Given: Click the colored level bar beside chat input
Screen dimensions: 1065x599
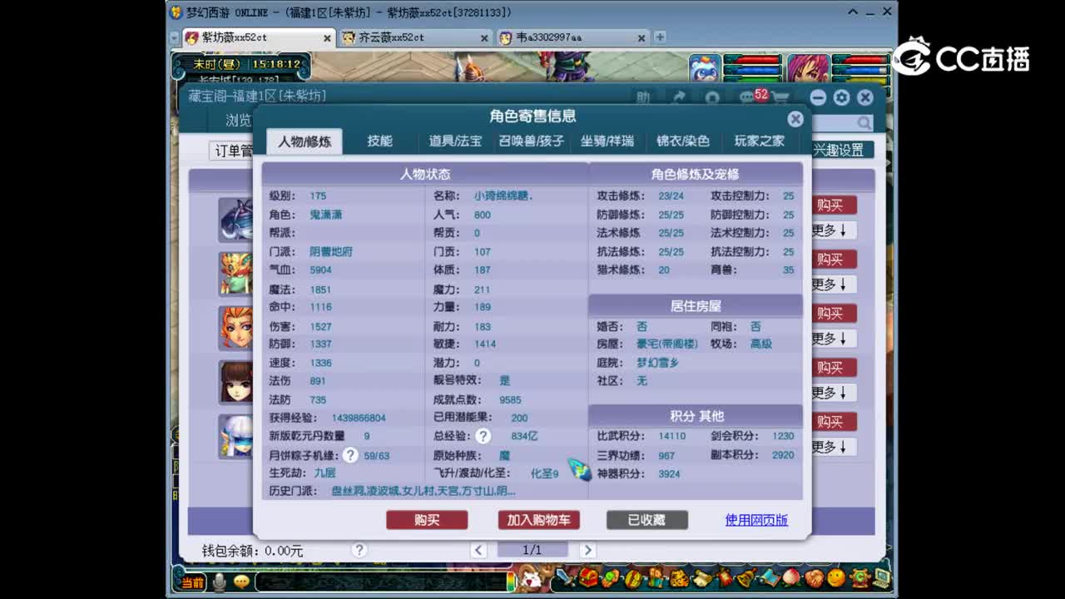Looking at the screenshot, I should click(510, 580).
